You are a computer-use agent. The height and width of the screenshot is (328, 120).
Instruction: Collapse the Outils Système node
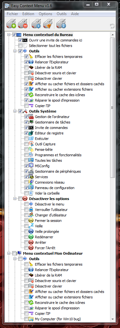[x=15, y=111]
